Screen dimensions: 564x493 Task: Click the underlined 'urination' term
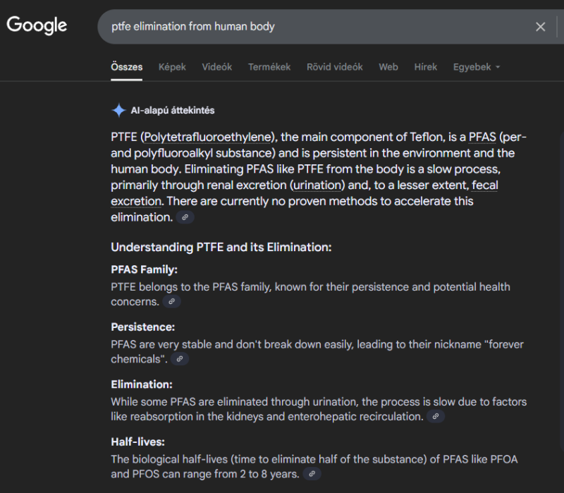click(317, 185)
